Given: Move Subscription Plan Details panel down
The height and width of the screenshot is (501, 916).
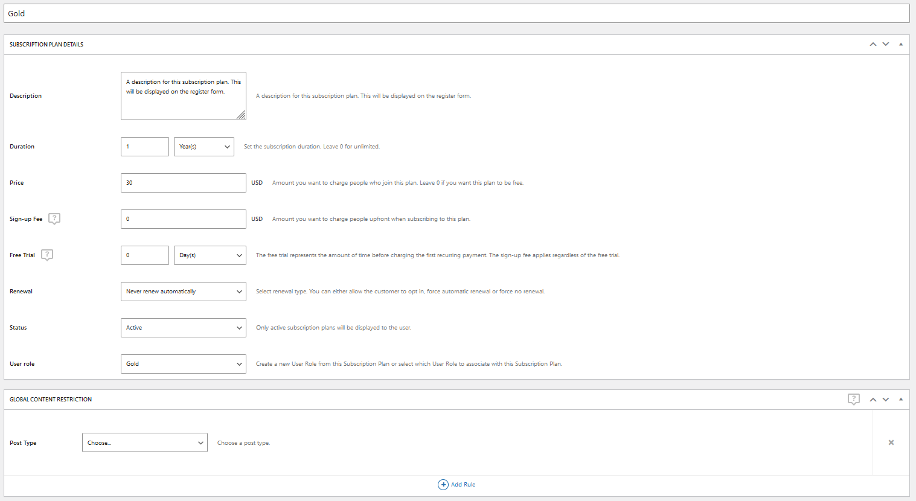Looking at the screenshot, I should coord(886,44).
